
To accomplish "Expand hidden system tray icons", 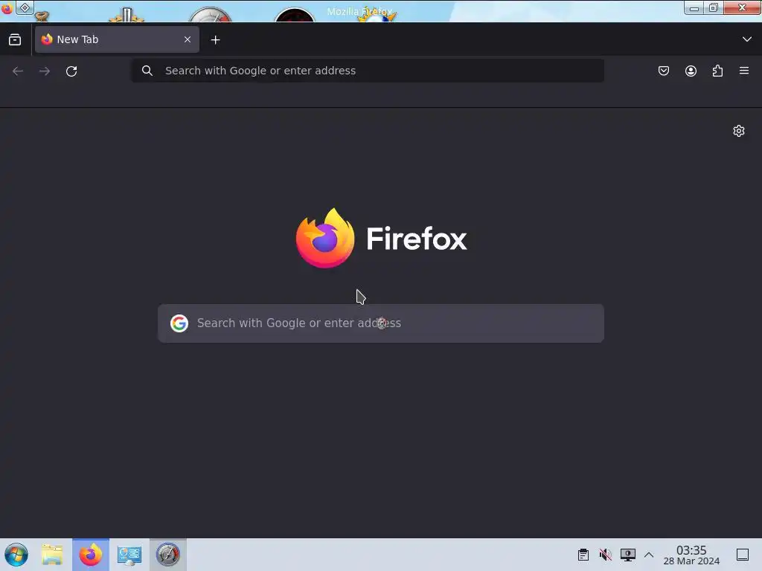I will 649,555.
